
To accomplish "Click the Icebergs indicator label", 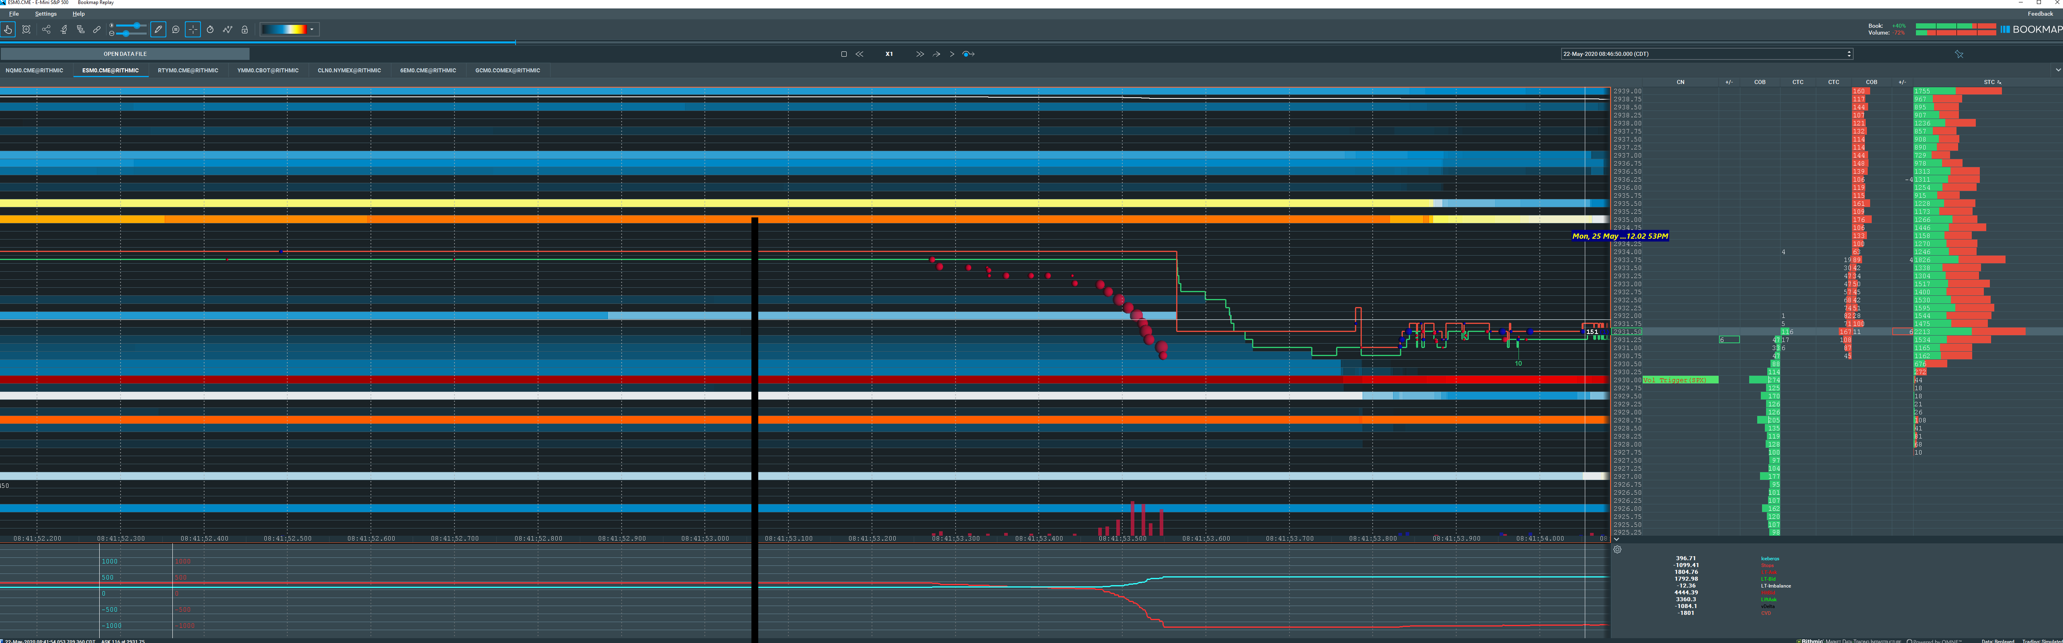I will 1770,558.
